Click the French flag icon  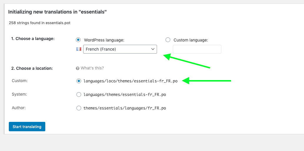[x=79, y=49]
